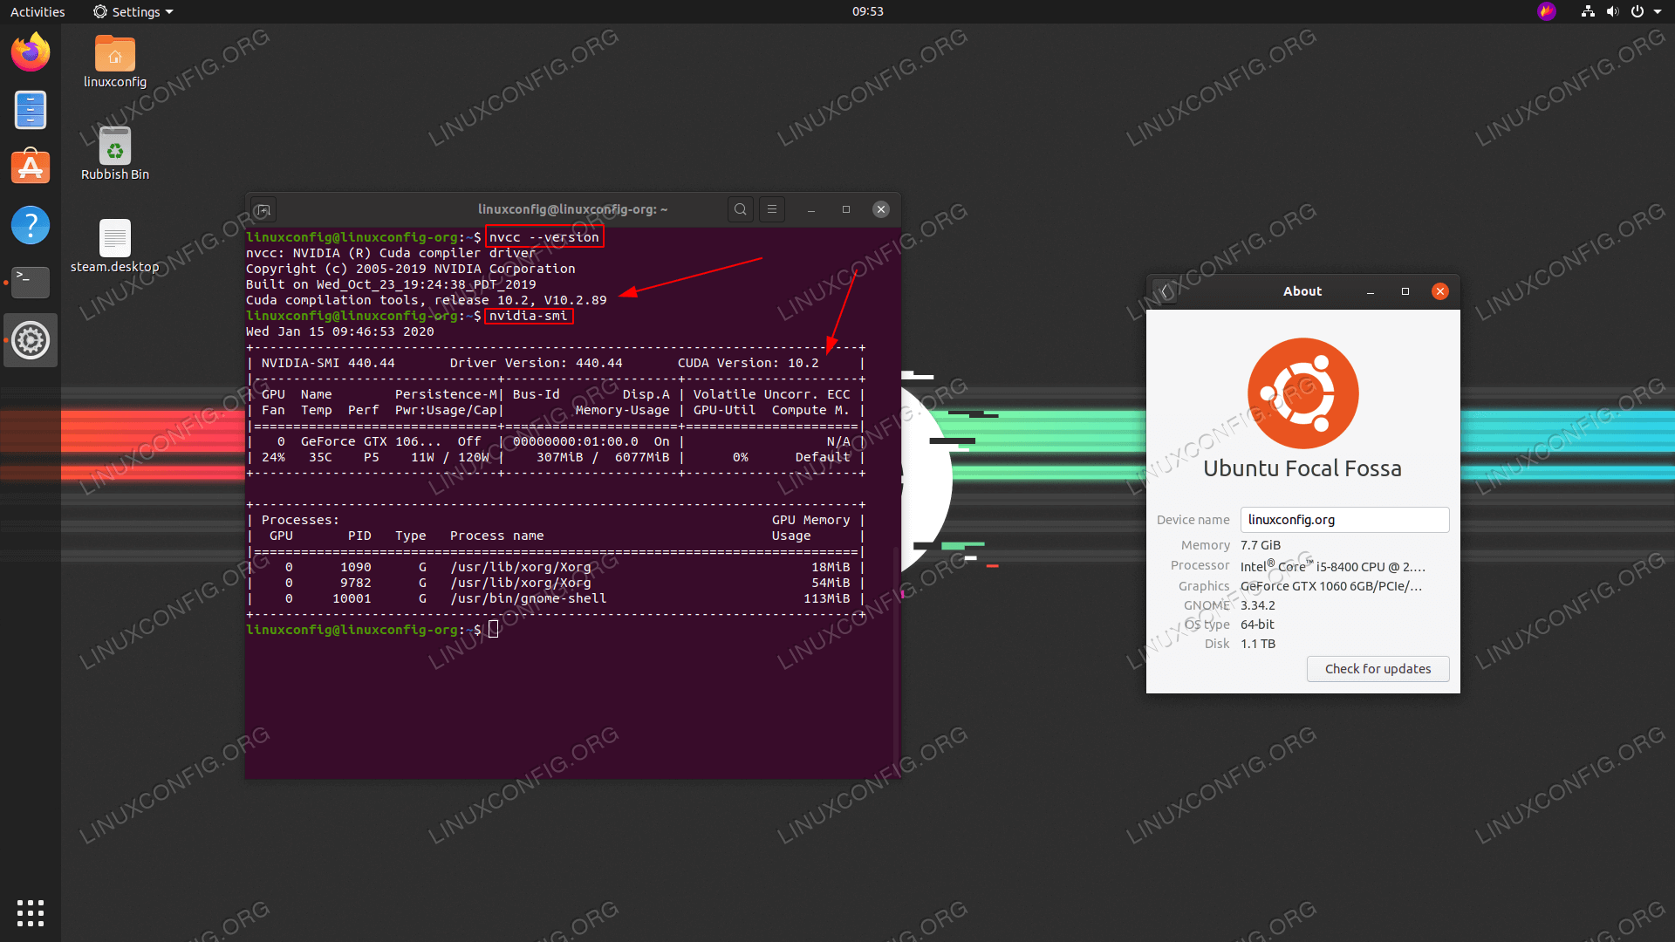
Task: Open the clock showing 09:53
Action: point(868,11)
